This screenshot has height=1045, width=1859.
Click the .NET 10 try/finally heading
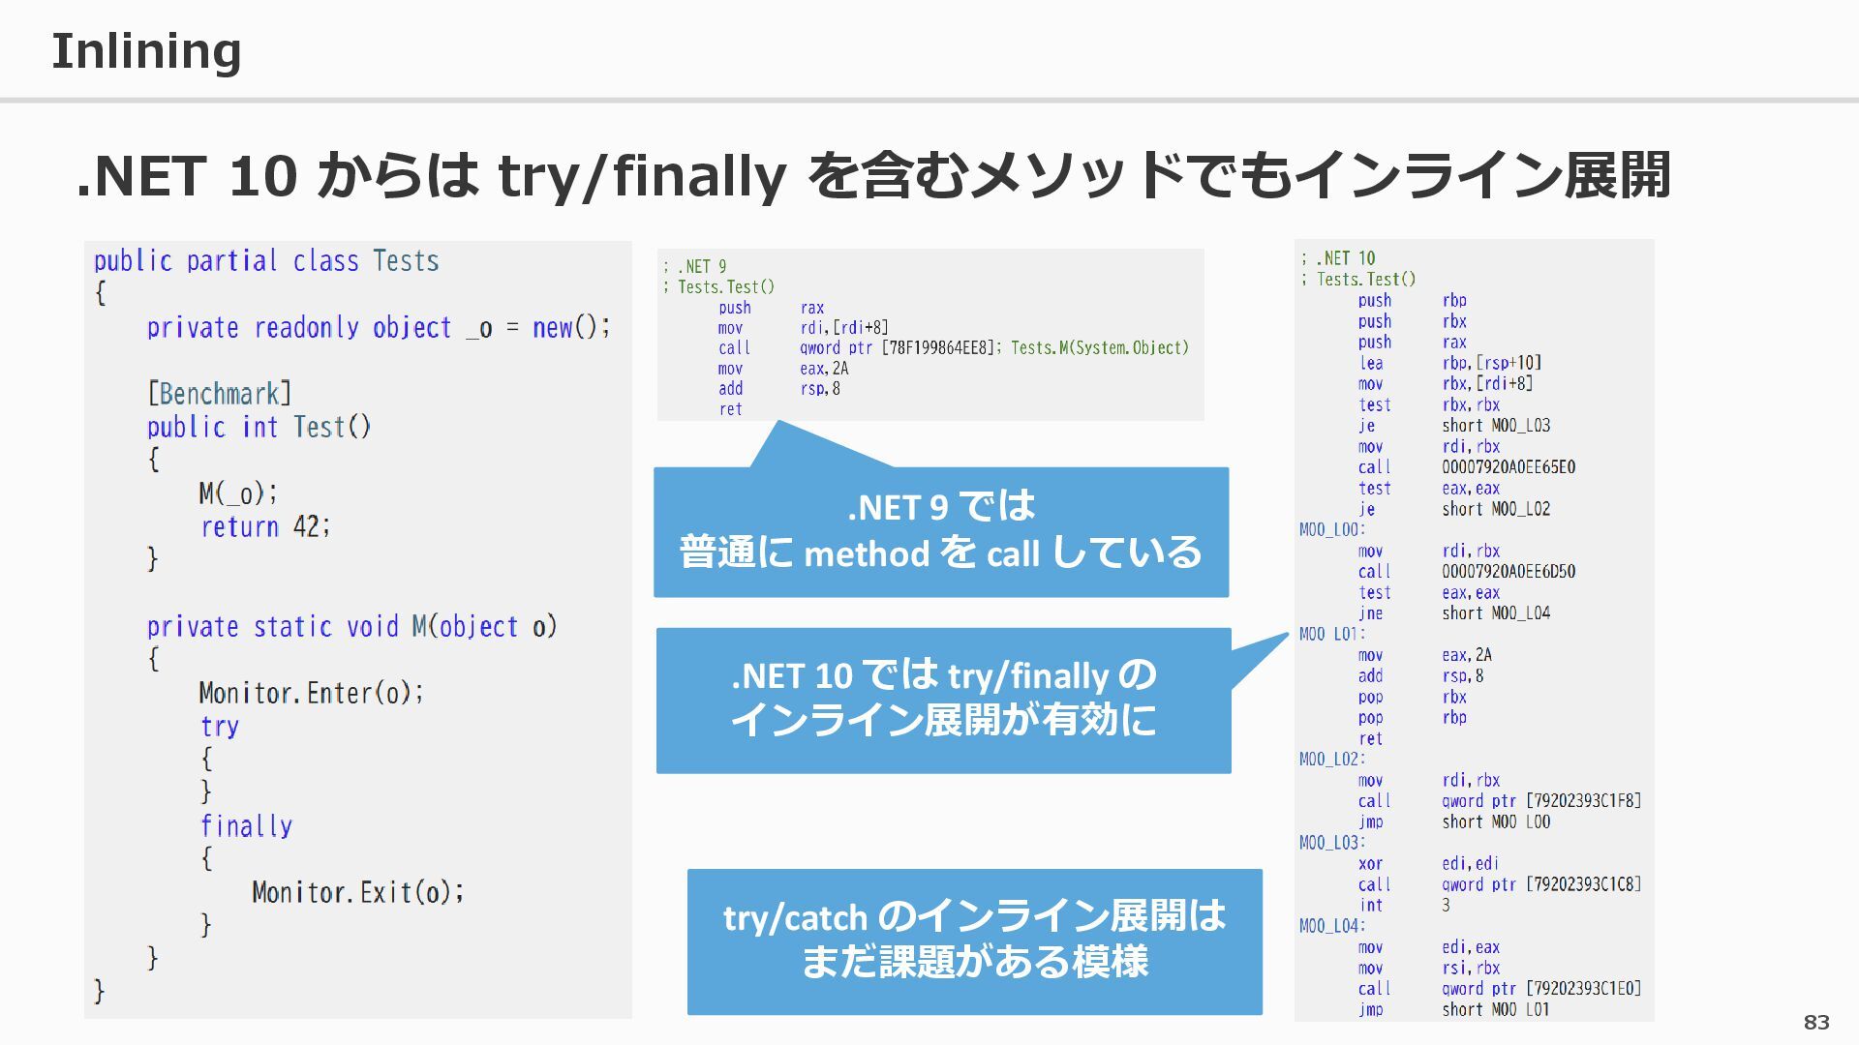(x=873, y=176)
